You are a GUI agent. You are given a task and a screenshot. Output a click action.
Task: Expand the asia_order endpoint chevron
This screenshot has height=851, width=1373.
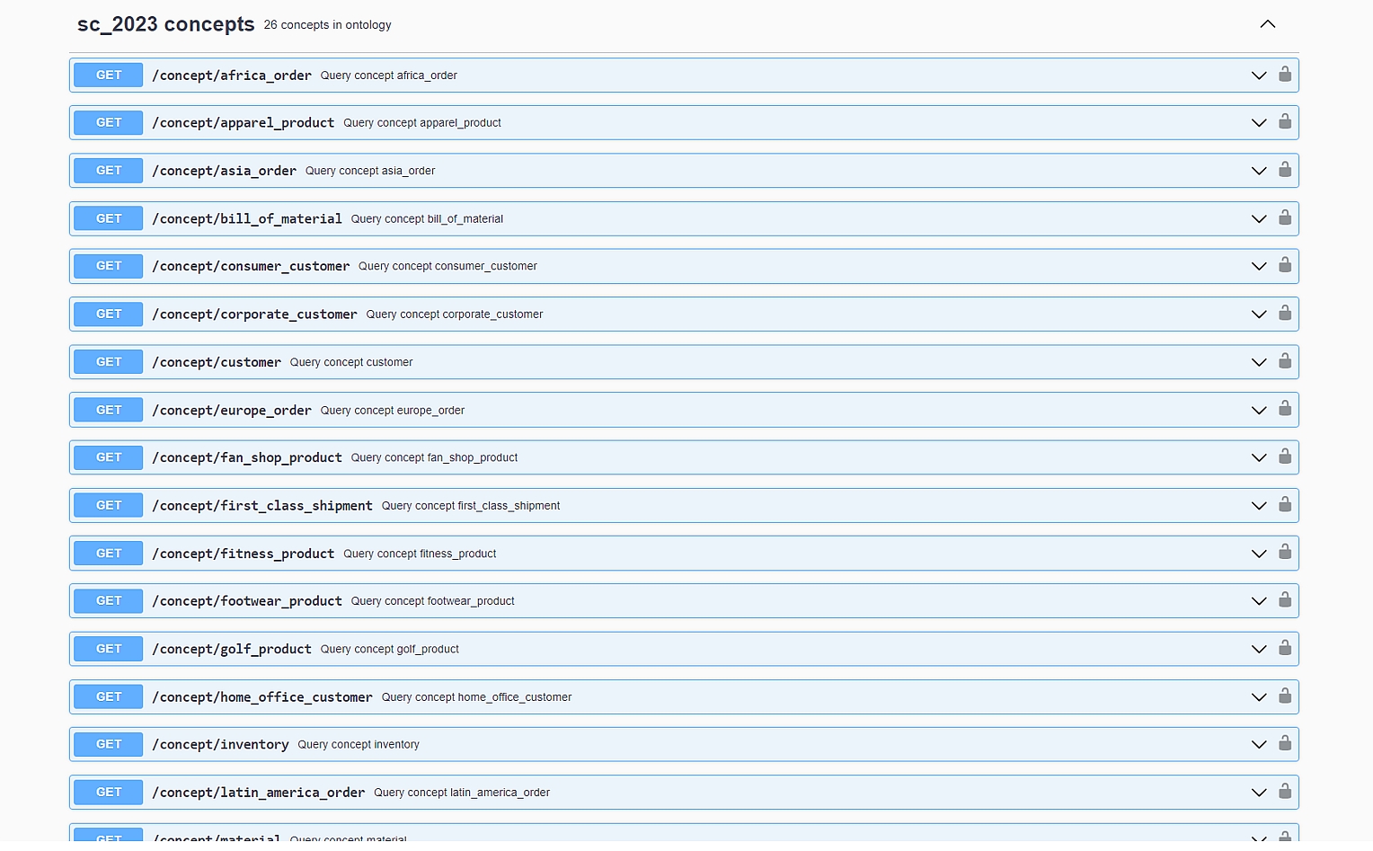click(x=1259, y=171)
